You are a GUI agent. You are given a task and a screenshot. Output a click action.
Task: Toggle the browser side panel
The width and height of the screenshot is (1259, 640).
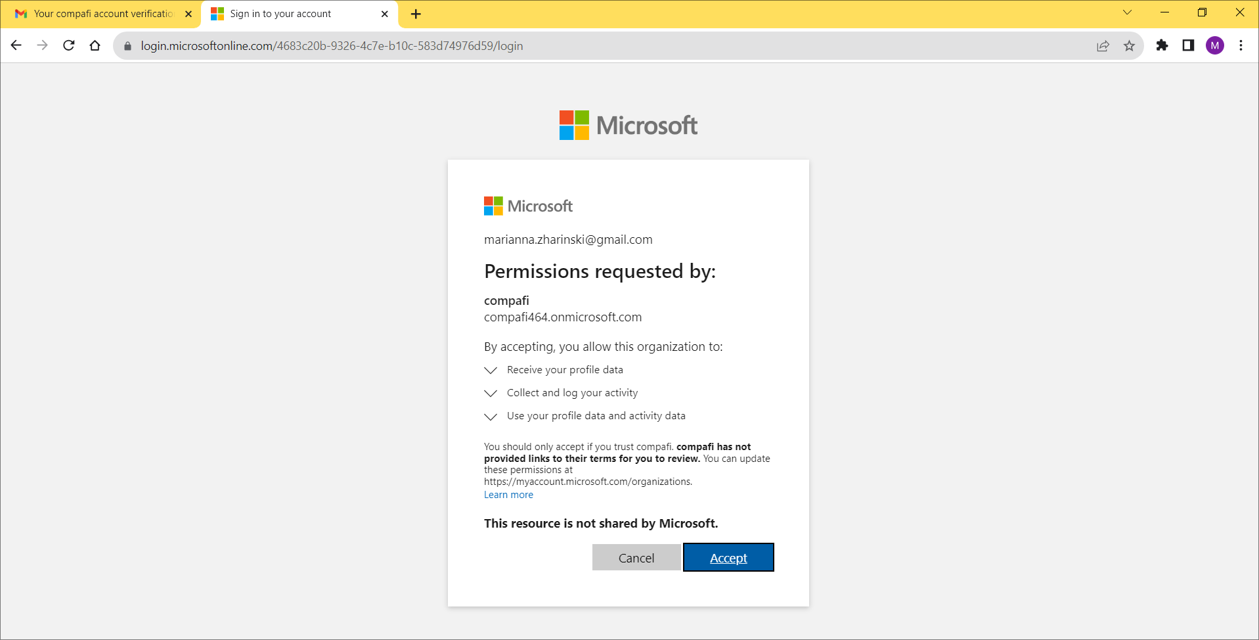coord(1188,45)
